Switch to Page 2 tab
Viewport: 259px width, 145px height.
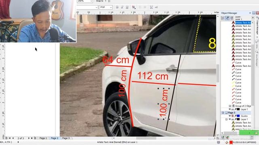click(55, 138)
